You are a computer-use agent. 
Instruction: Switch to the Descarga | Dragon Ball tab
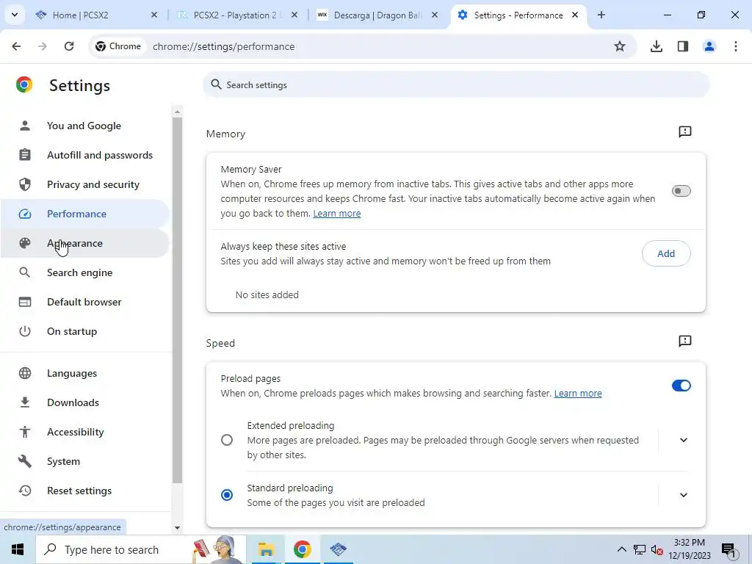tap(377, 15)
